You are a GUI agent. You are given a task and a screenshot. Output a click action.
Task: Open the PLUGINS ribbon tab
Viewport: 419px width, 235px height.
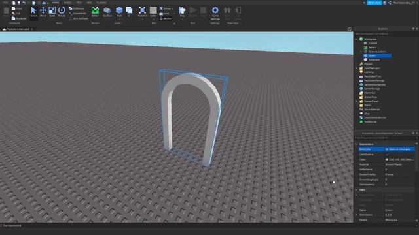[x=101, y=3]
